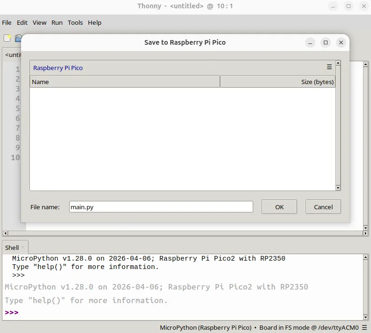The height and width of the screenshot is (333, 371).
Task: Click file list scrollbar down arrow in dialog
Action: (x=338, y=188)
